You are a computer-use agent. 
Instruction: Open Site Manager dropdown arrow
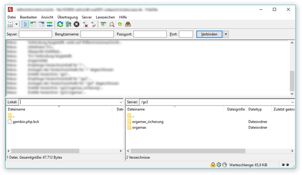[x=16, y=24]
